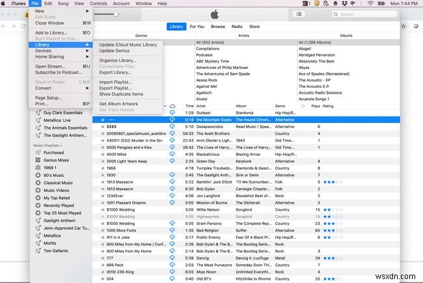This screenshot has height=283, width=423.
Task: Open the Controls menu in menu bar
Action: tap(98, 3)
